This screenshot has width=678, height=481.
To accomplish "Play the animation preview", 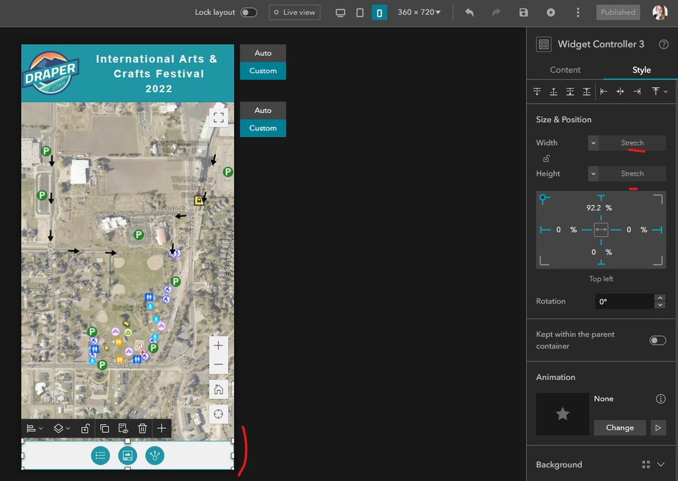I will point(658,428).
